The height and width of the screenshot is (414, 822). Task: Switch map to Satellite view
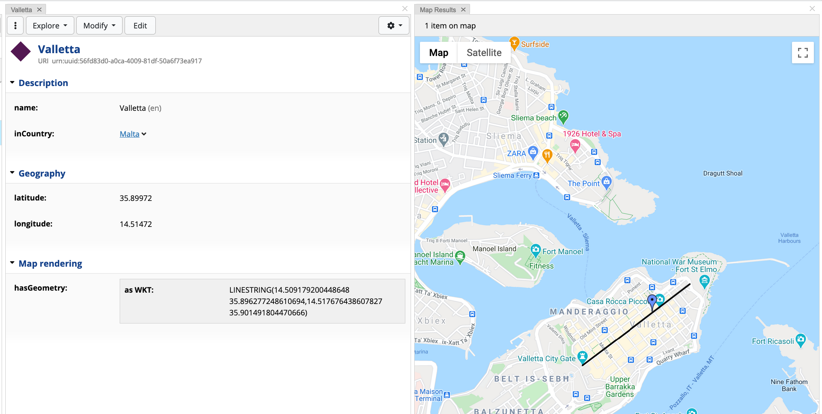pyautogui.click(x=484, y=53)
